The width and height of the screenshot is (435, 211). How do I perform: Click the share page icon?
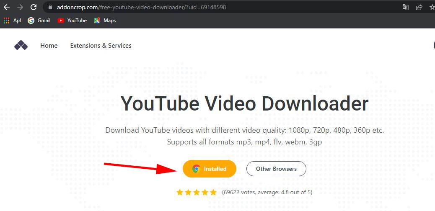tap(419, 7)
